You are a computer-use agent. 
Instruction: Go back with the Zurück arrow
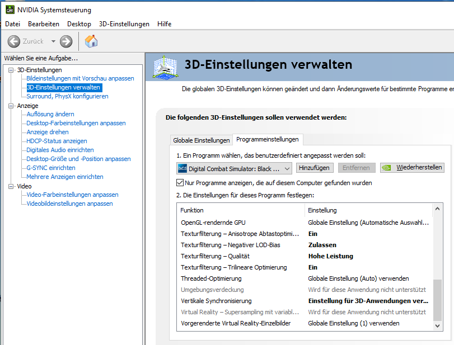tap(14, 41)
